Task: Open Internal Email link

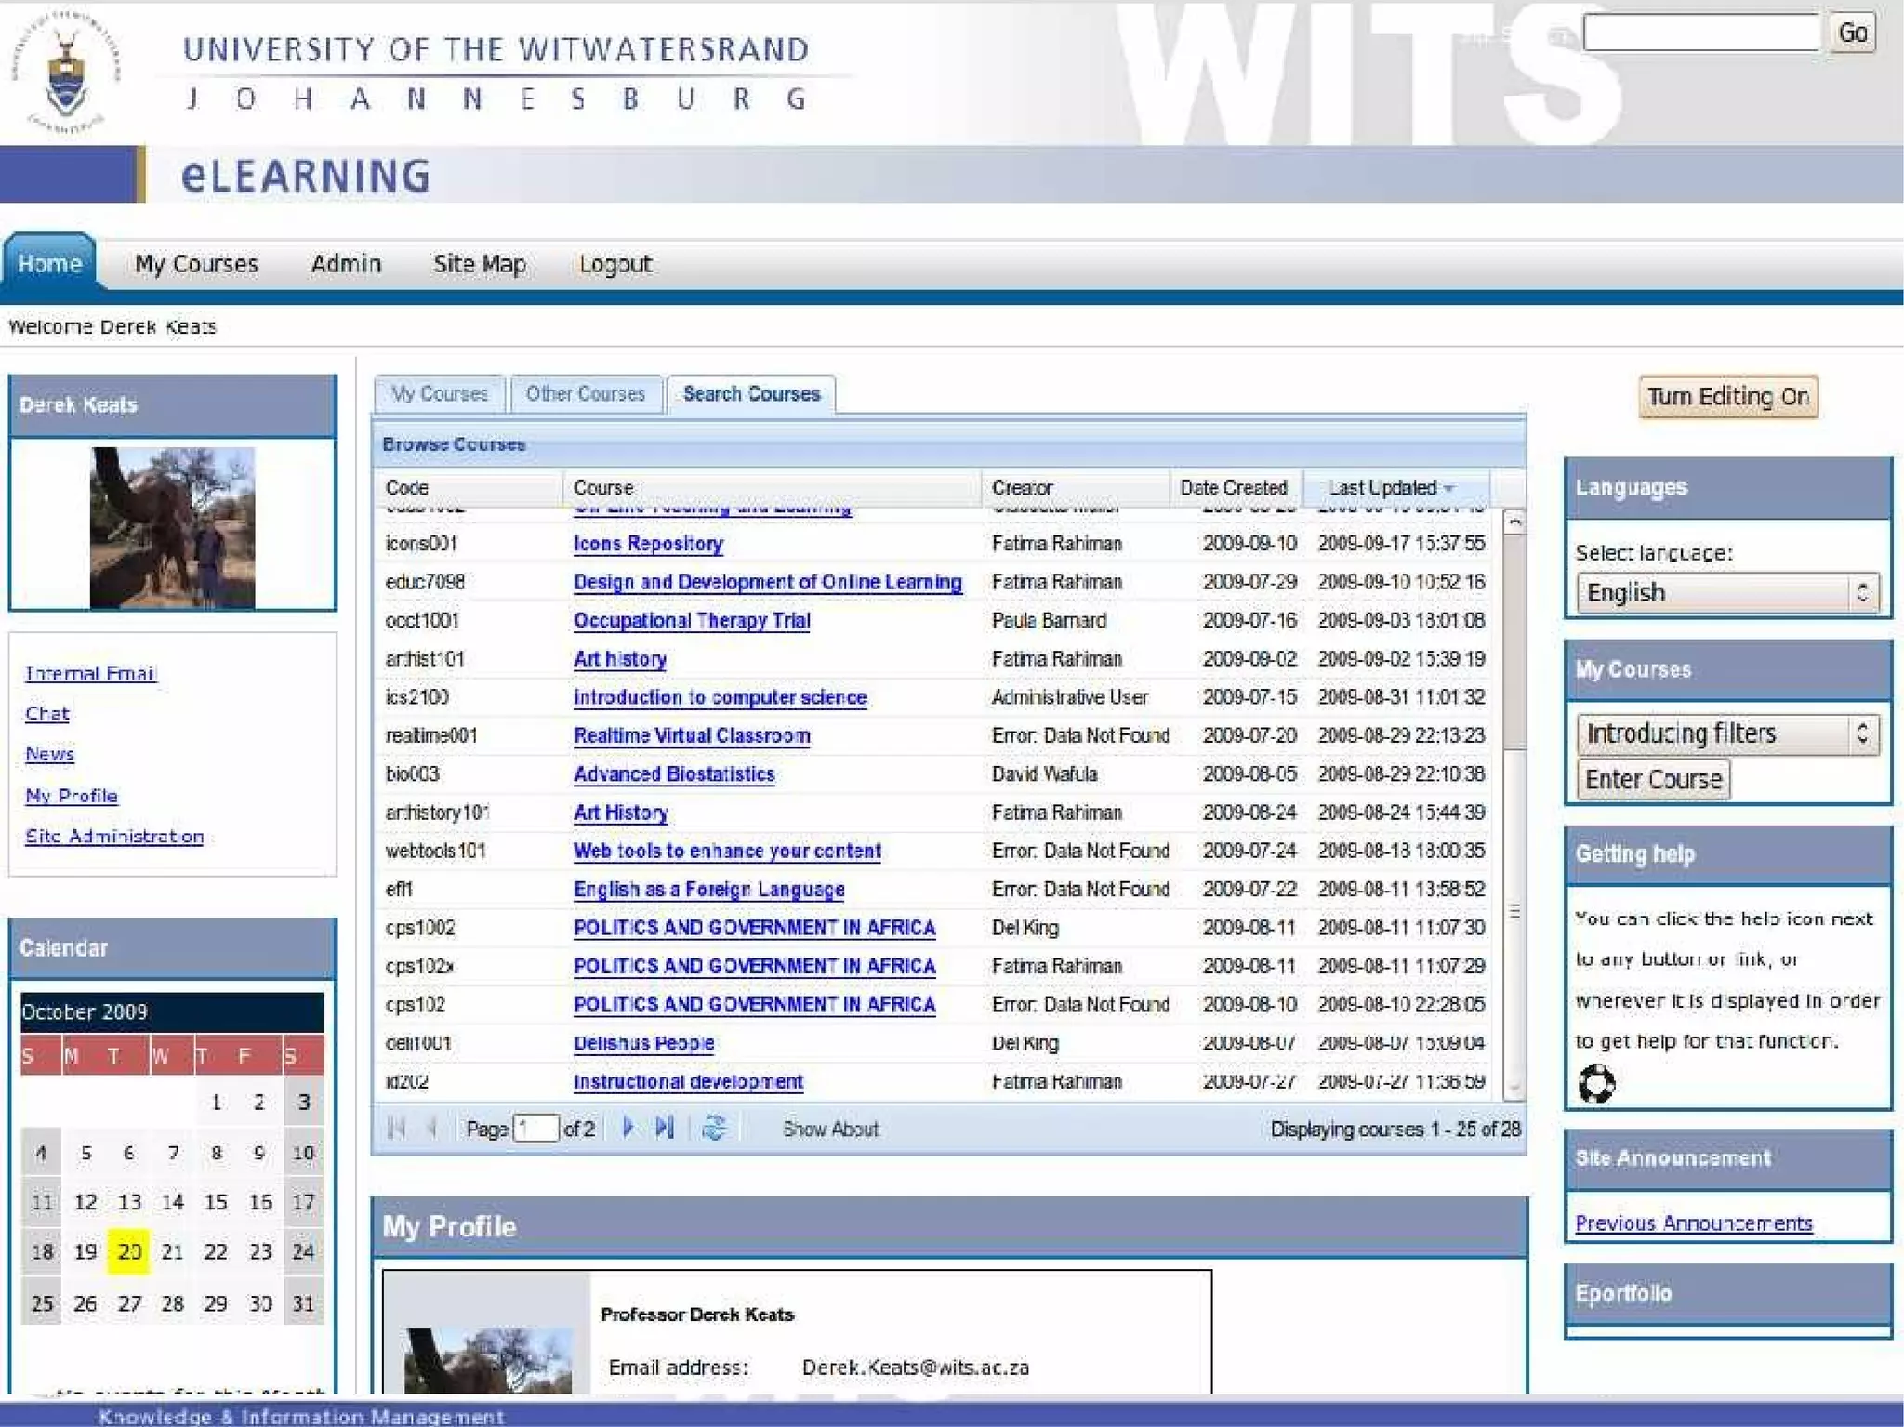Action: [91, 673]
